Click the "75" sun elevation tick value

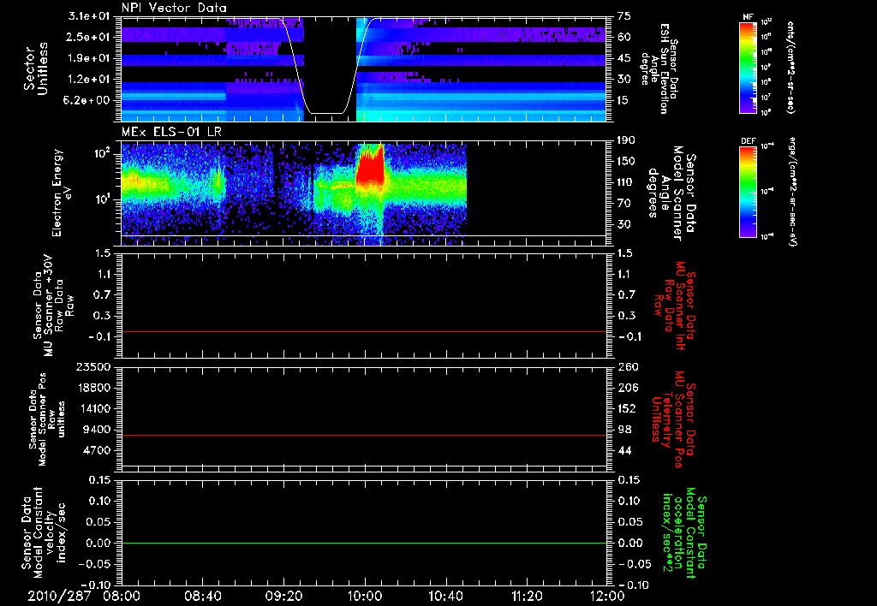point(624,16)
